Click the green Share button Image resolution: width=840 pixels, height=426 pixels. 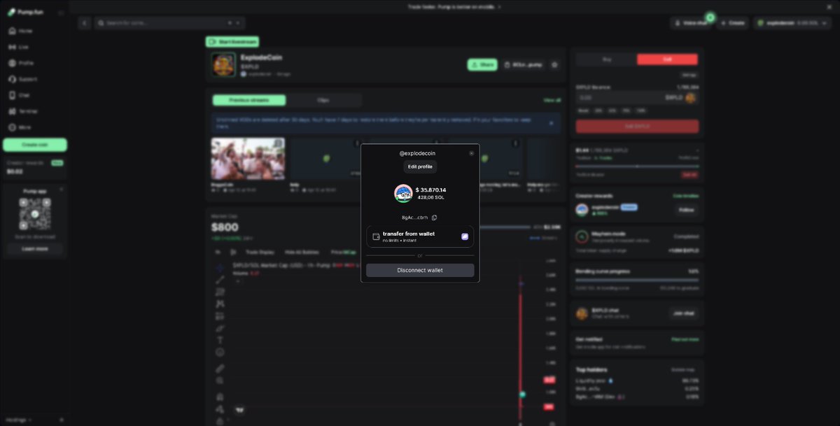click(482, 64)
